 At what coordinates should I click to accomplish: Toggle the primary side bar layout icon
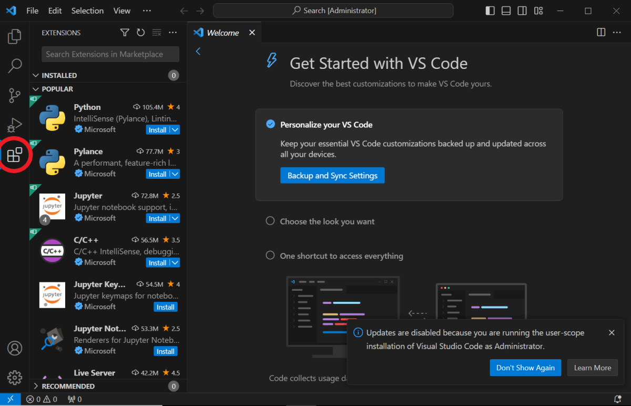[490, 11]
